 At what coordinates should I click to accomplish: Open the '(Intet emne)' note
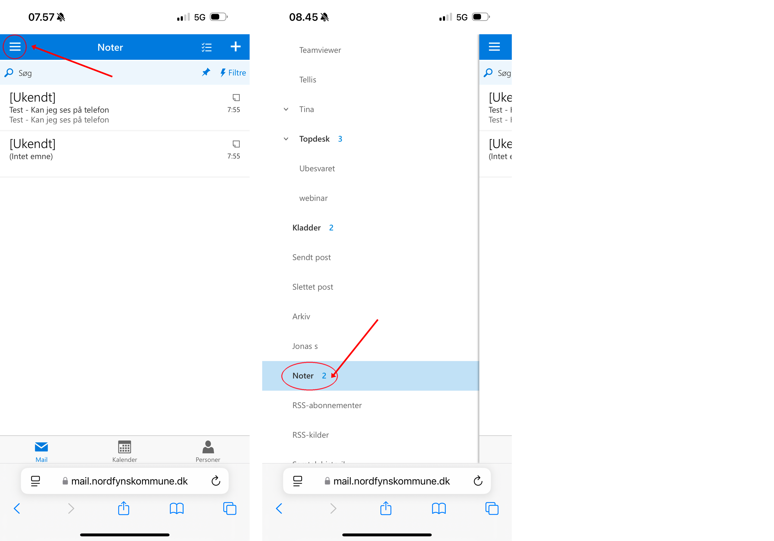click(x=125, y=154)
